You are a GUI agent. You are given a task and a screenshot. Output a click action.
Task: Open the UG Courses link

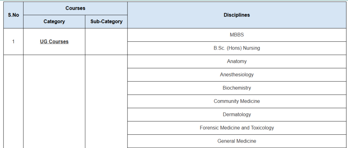click(x=54, y=41)
